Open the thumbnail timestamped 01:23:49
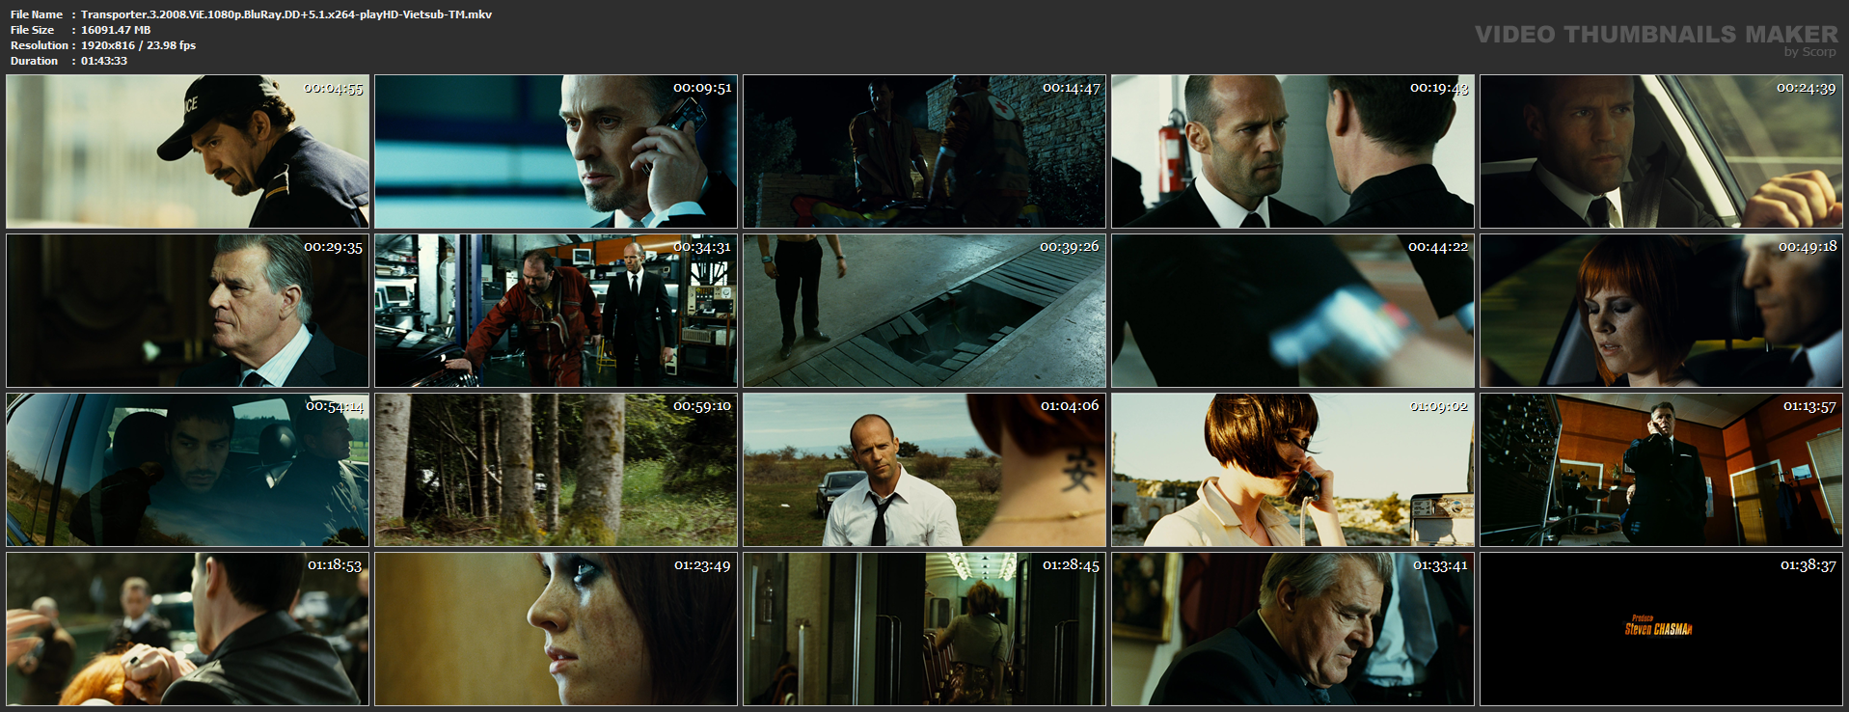The height and width of the screenshot is (712, 1849). (x=556, y=629)
